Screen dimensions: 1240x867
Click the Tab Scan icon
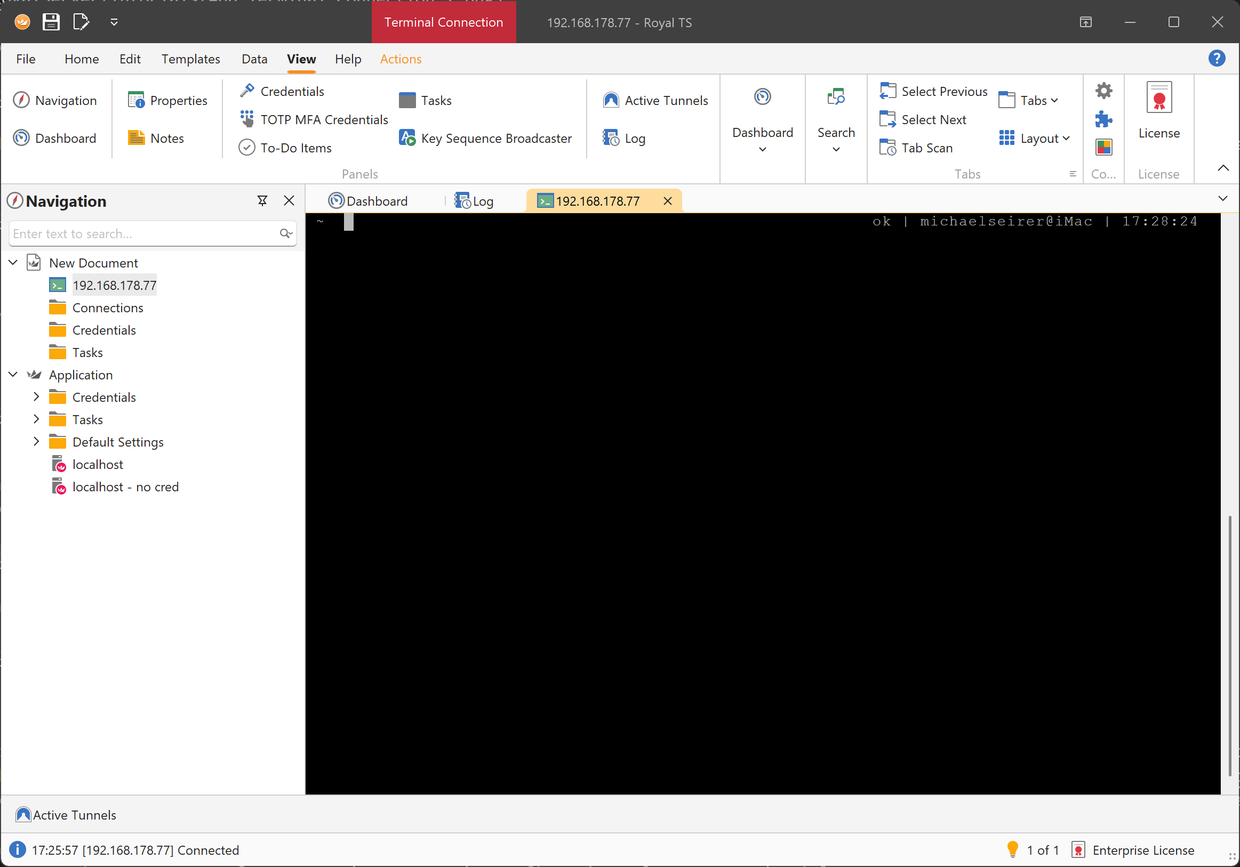tap(887, 147)
